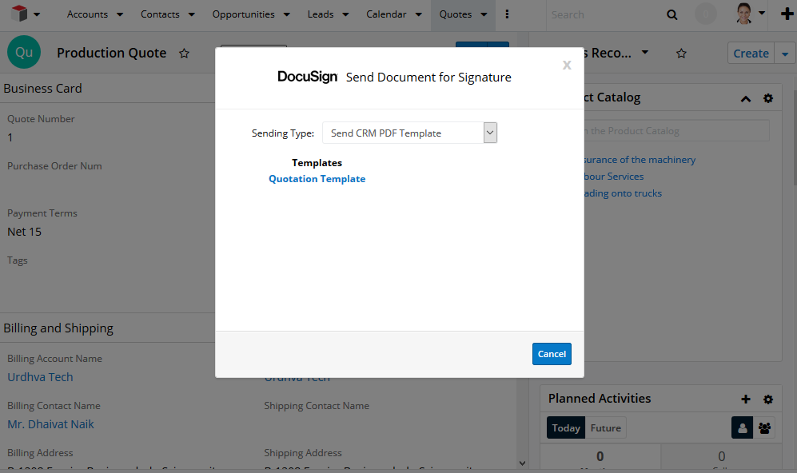Open the Mr. Dhaivat Naik contact link
Image resolution: width=797 pixels, height=473 pixels.
pyautogui.click(x=51, y=424)
